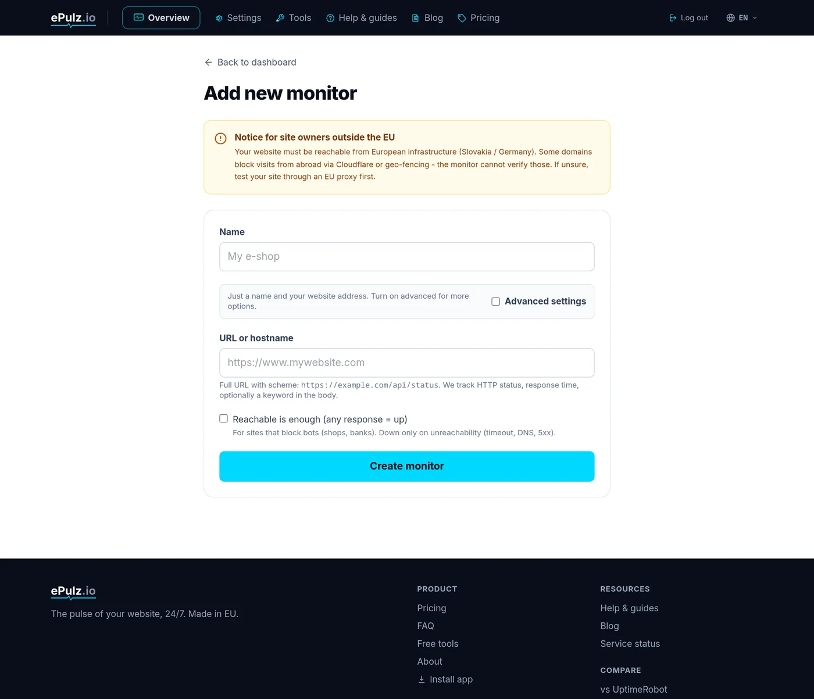Screen dimensions: 814x699
Task: Click the Install app footer link
Action: point(445,679)
